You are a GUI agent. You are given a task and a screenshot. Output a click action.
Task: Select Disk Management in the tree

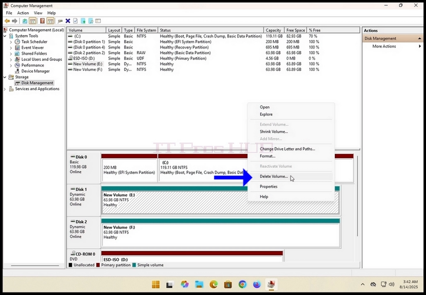(37, 83)
